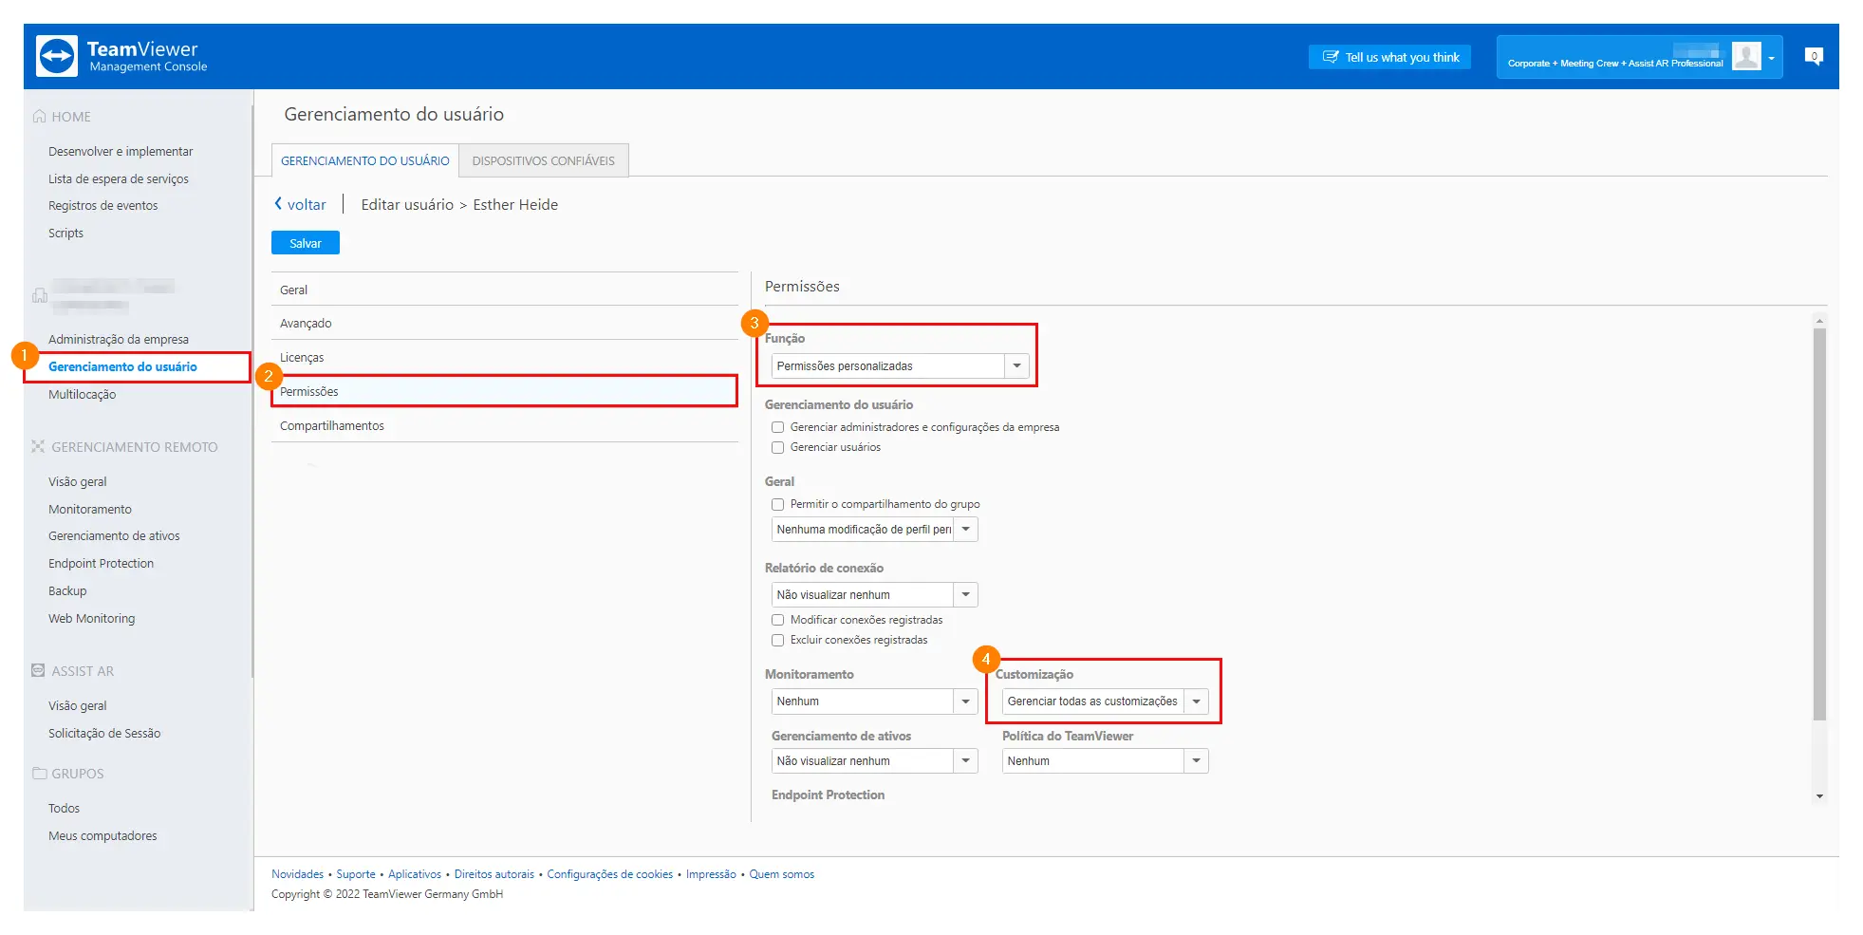This screenshot has height=935, width=1863.
Task: Click Tell us what you think
Action: click(1389, 57)
